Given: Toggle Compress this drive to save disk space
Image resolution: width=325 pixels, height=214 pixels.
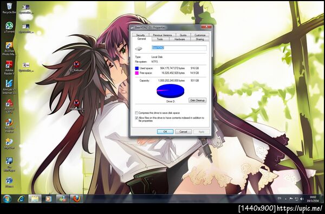Looking at the screenshot, I should 136,113.
